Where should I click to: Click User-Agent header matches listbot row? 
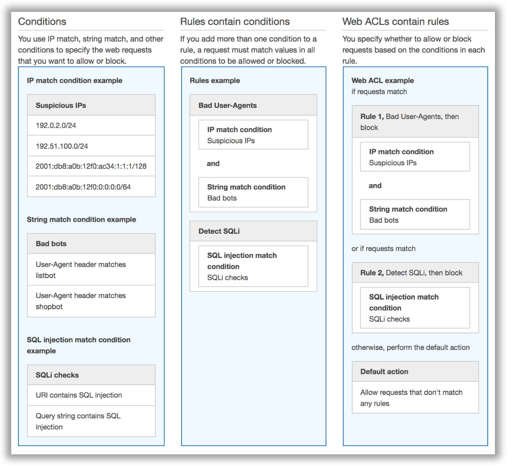(91, 270)
